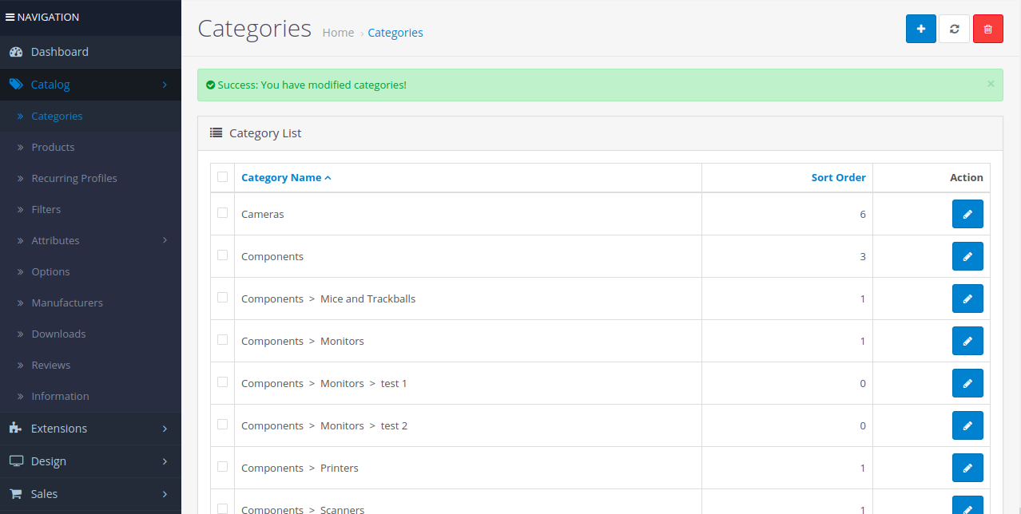This screenshot has height=514, width=1021.
Task: Open the Attributes submenu chevron
Action: pos(166,239)
